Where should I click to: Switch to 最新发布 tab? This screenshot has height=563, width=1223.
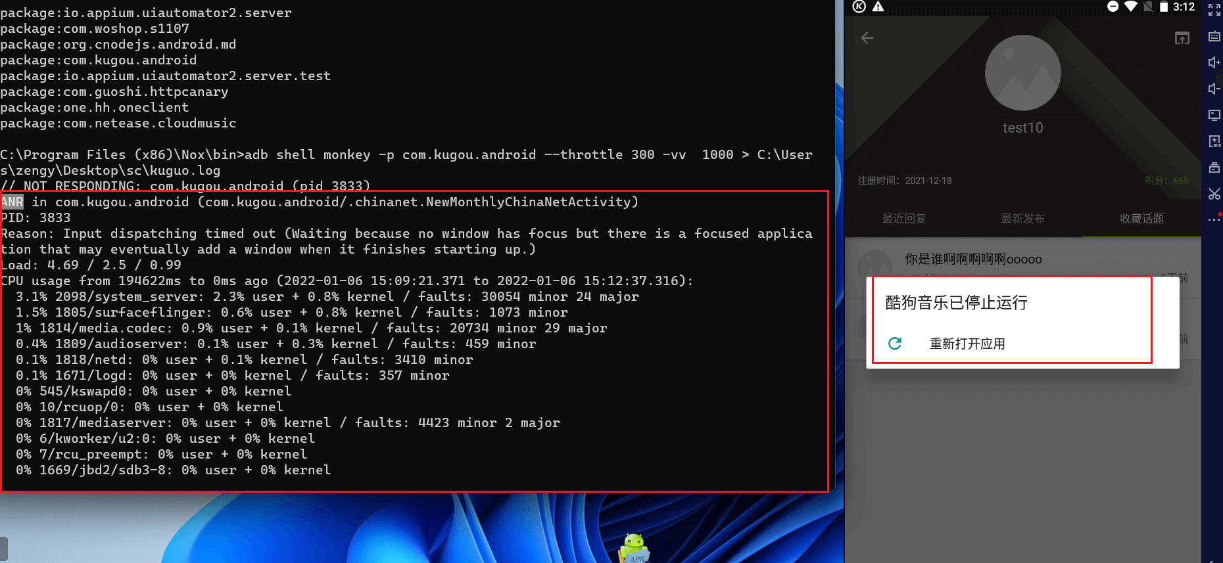tap(1022, 219)
